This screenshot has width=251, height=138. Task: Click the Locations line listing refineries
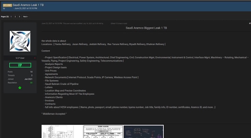[x=103, y=44]
